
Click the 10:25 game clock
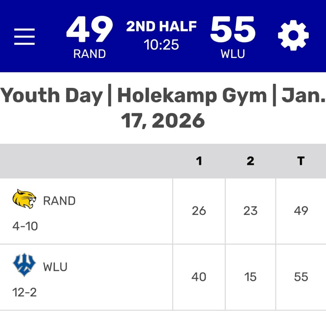pos(161,45)
